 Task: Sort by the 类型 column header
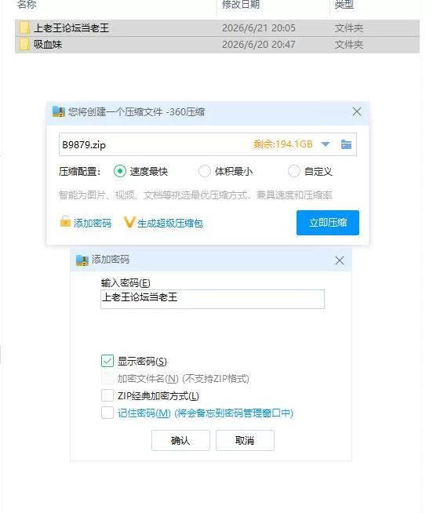pos(344,5)
